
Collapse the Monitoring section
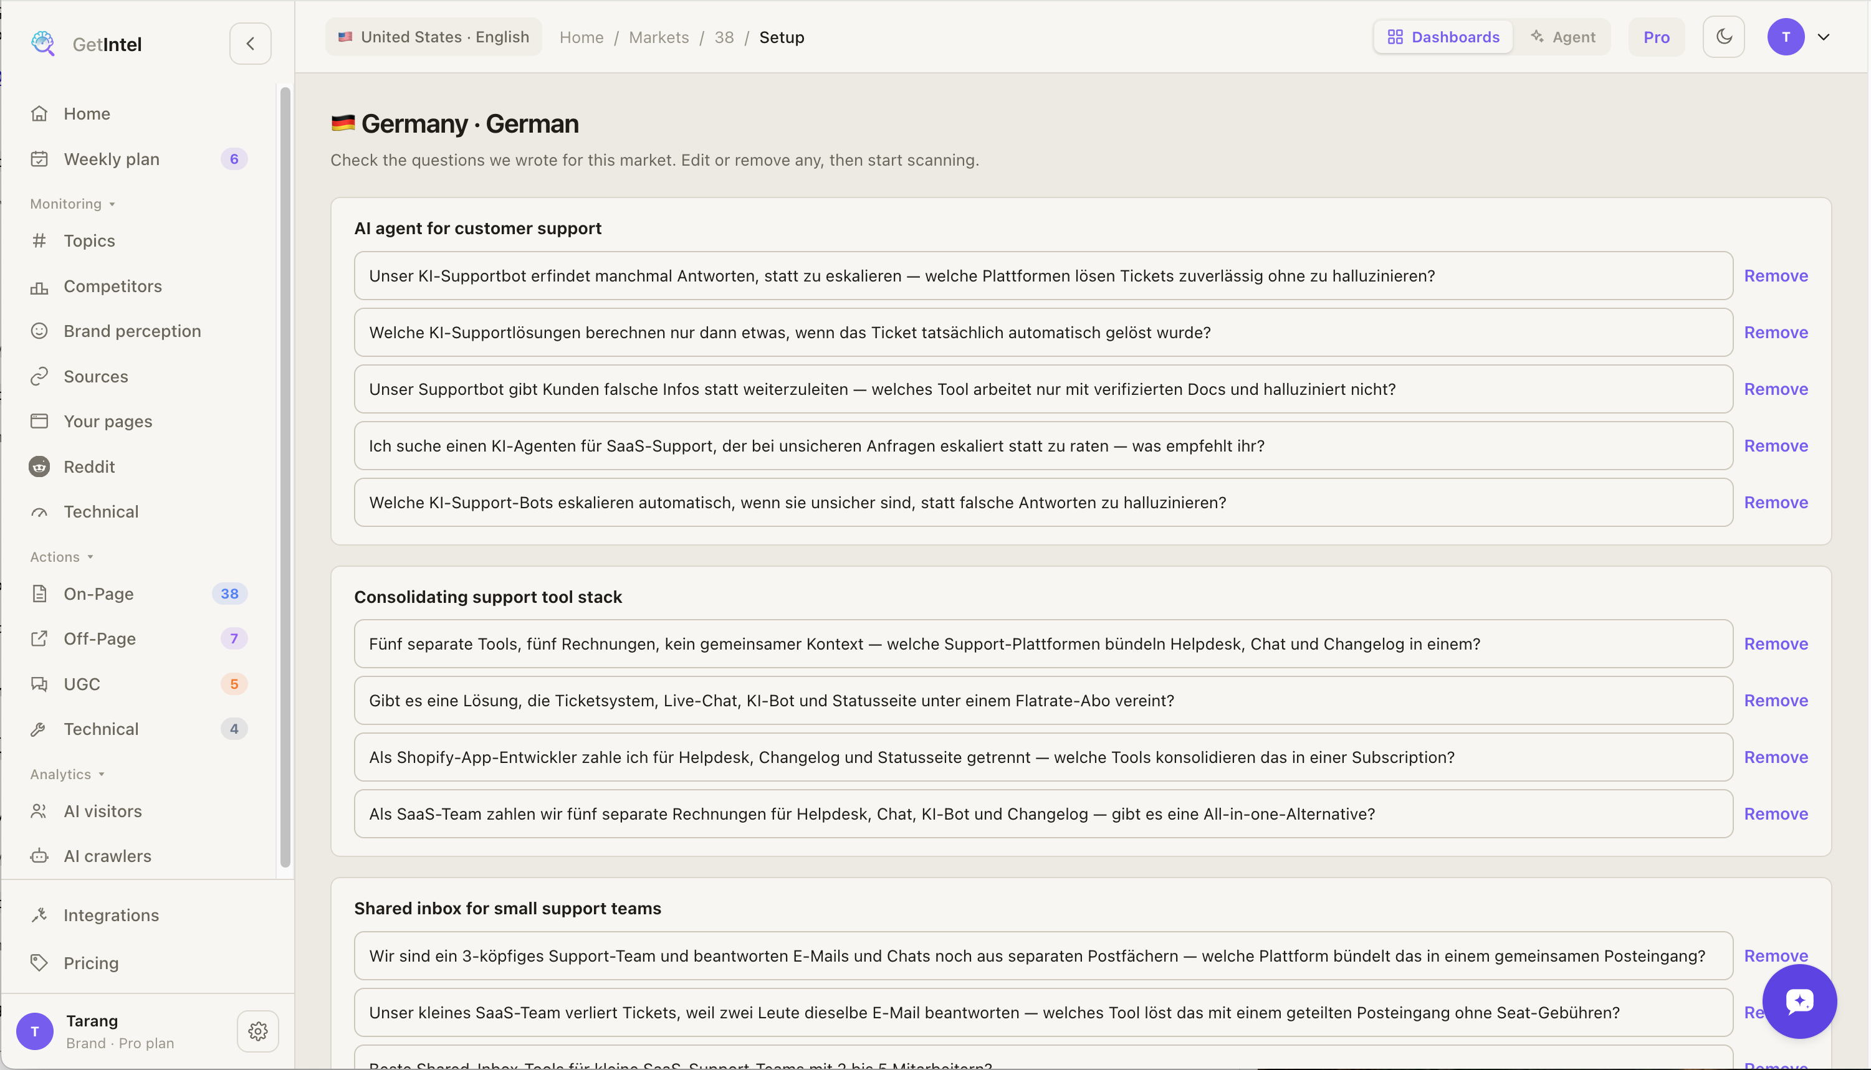(72, 204)
